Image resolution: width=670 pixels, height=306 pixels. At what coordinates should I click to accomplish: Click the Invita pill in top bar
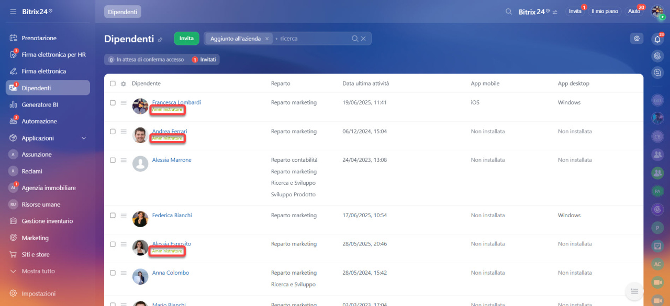(575, 11)
